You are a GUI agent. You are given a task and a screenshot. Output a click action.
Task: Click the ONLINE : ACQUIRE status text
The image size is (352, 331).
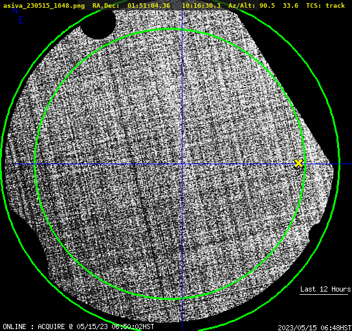34,326
